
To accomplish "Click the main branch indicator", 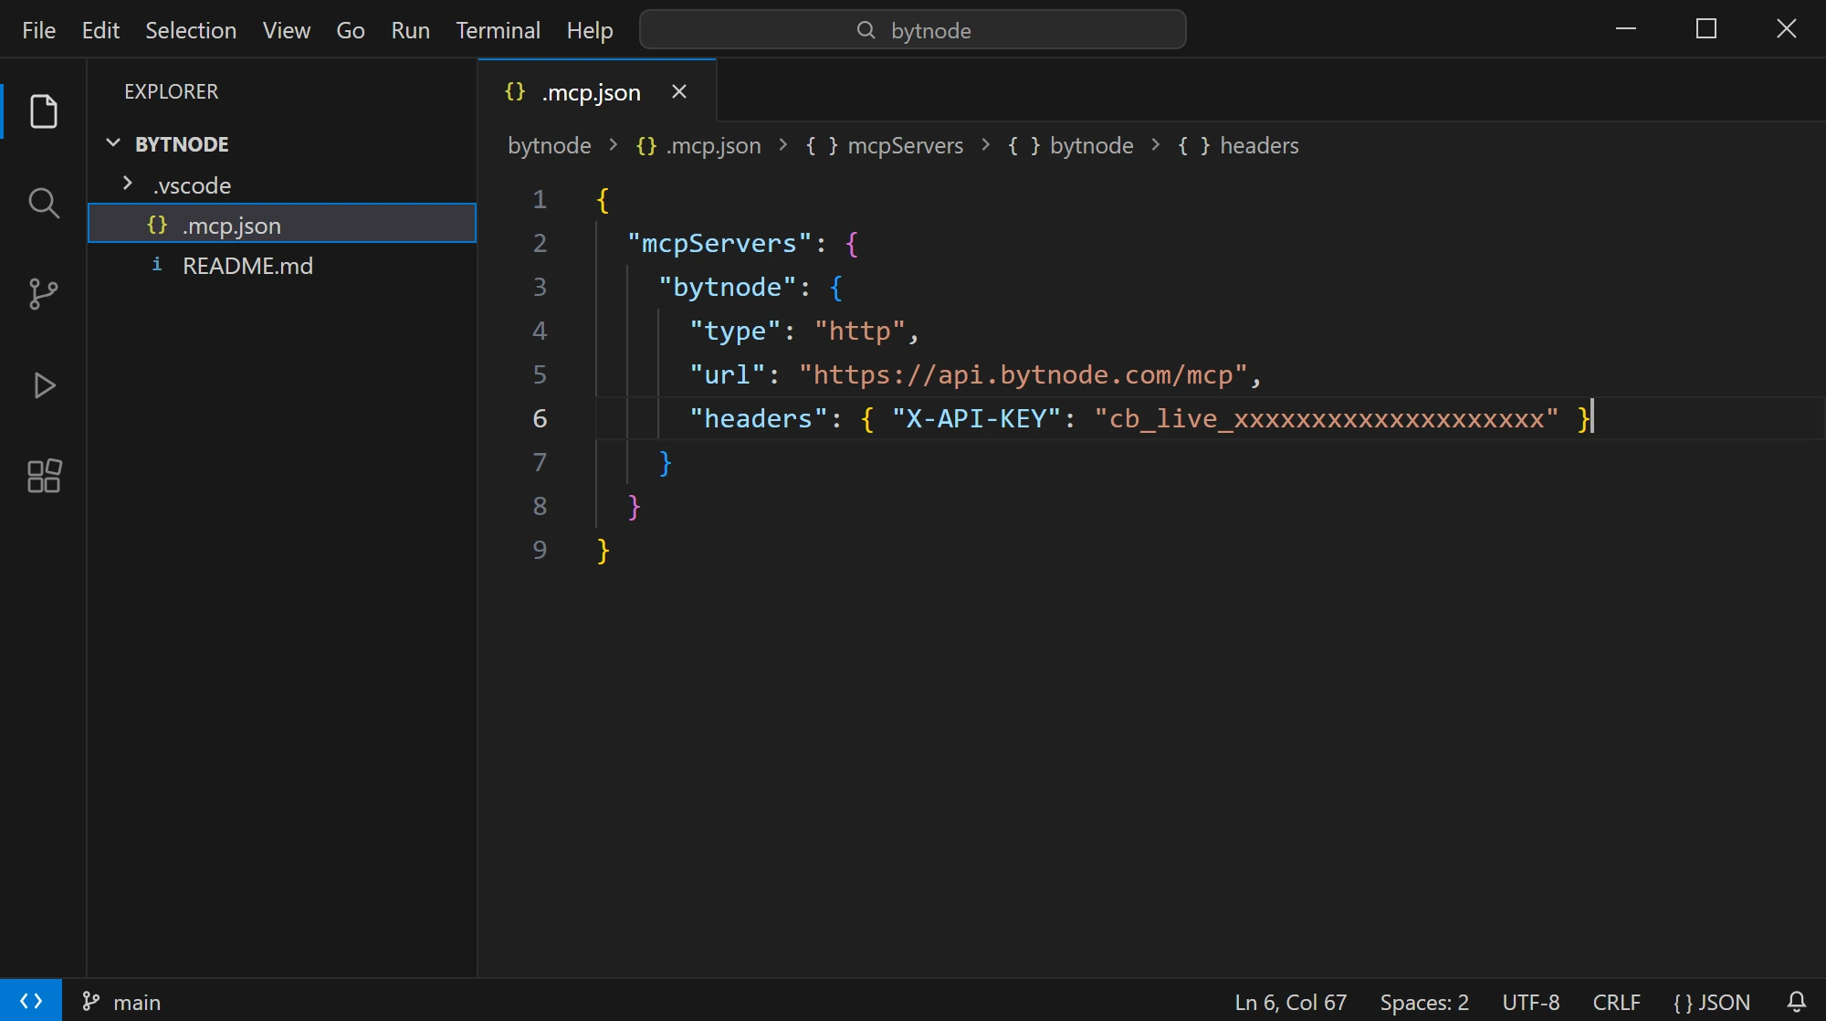I will tap(121, 1002).
